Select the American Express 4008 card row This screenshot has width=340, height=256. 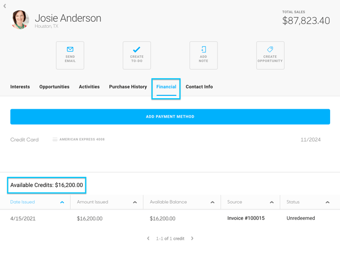pyautogui.click(x=166, y=139)
